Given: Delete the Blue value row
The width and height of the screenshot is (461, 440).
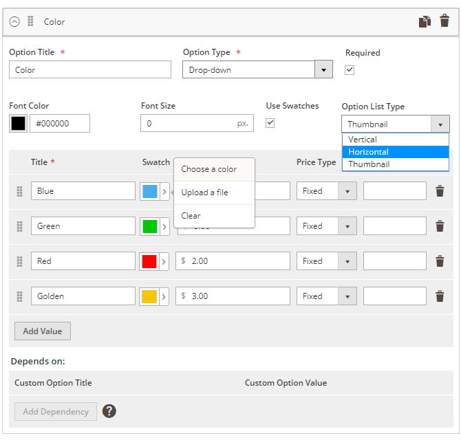Looking at the screenshot, I should [x=440, y=191].
